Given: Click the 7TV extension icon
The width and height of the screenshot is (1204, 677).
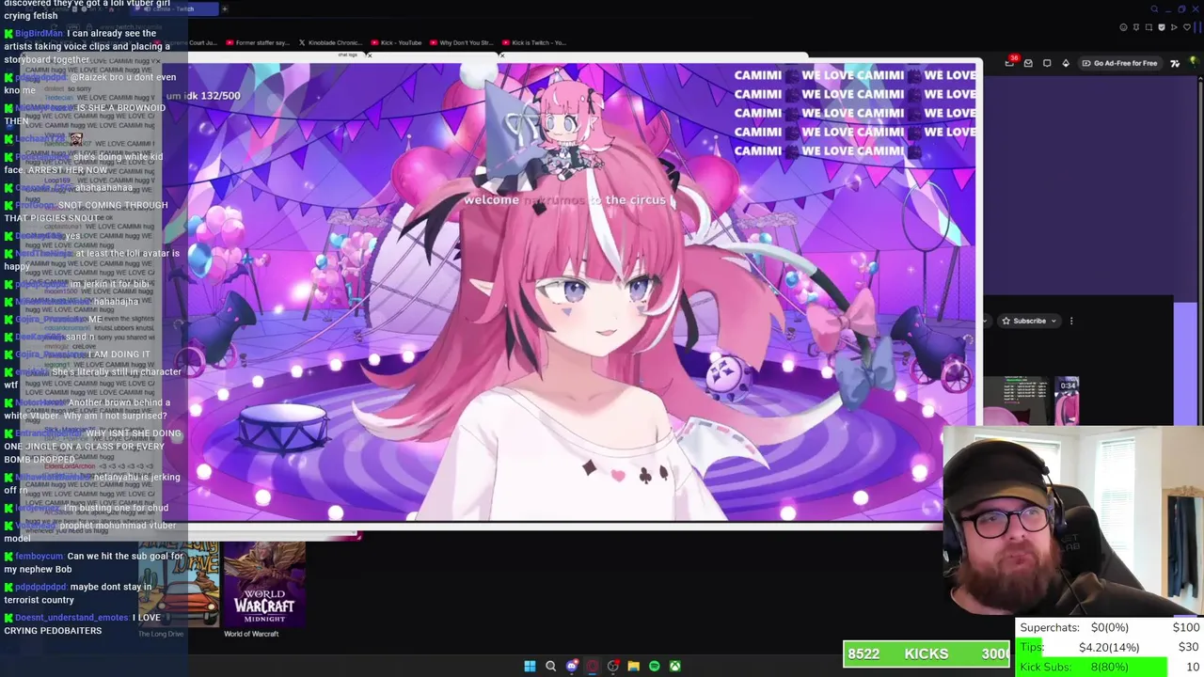Looking at the screenshot, I should [x=1175, y=63].
